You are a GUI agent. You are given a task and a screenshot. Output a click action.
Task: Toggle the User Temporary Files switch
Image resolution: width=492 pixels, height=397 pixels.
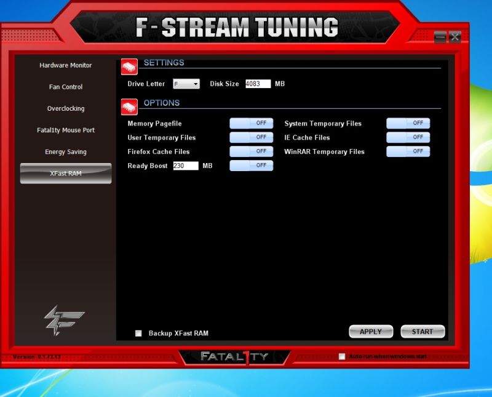point(252,137)
